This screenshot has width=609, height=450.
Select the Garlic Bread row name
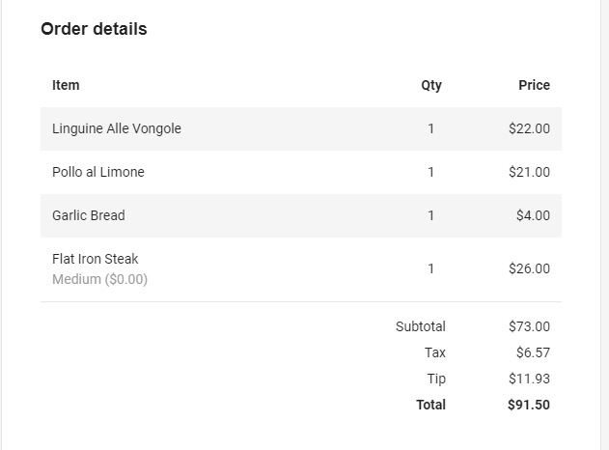89,215
